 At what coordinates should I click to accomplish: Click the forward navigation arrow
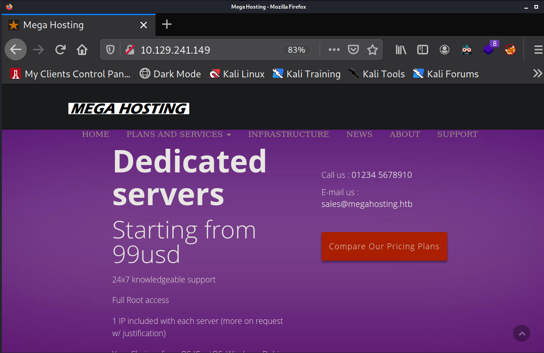(38, 50)
